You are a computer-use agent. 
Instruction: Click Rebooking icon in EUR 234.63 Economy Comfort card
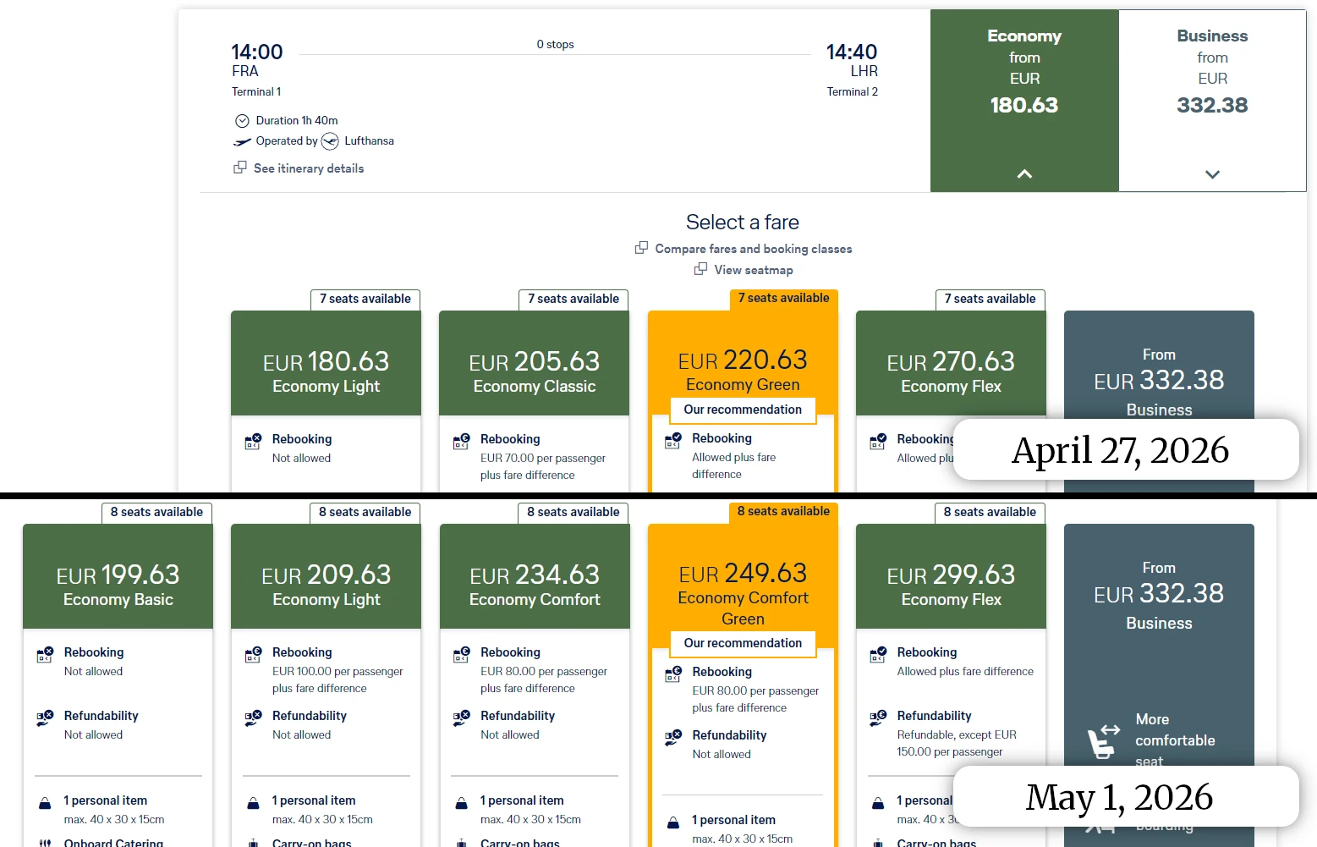(461, 654)
